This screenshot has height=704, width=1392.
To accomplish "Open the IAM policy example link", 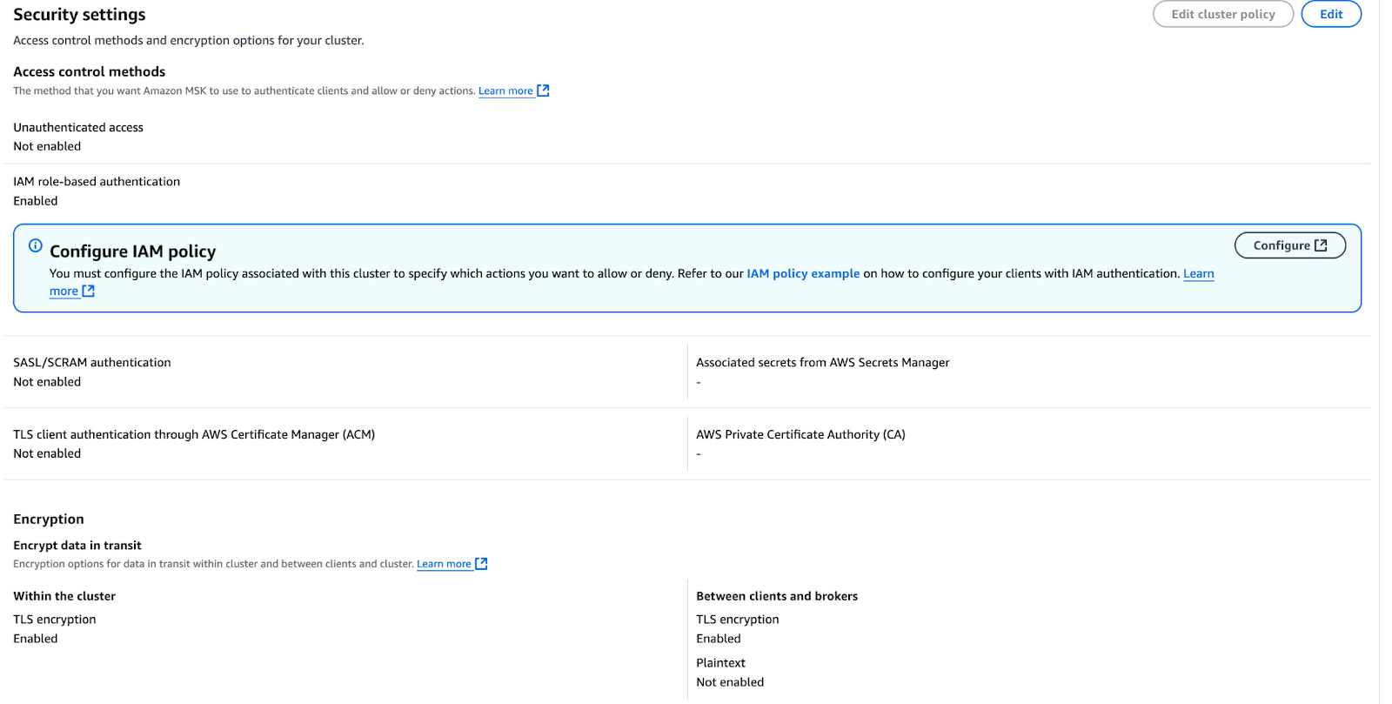I will point(802,273).
